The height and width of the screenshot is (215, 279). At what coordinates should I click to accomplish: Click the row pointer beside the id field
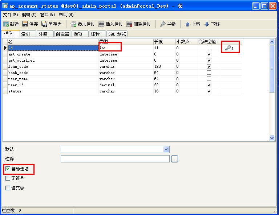5,48
